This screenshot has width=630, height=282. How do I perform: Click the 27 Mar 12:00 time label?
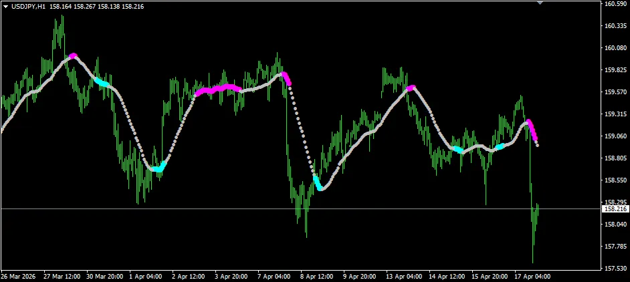[x=62, y=277]
